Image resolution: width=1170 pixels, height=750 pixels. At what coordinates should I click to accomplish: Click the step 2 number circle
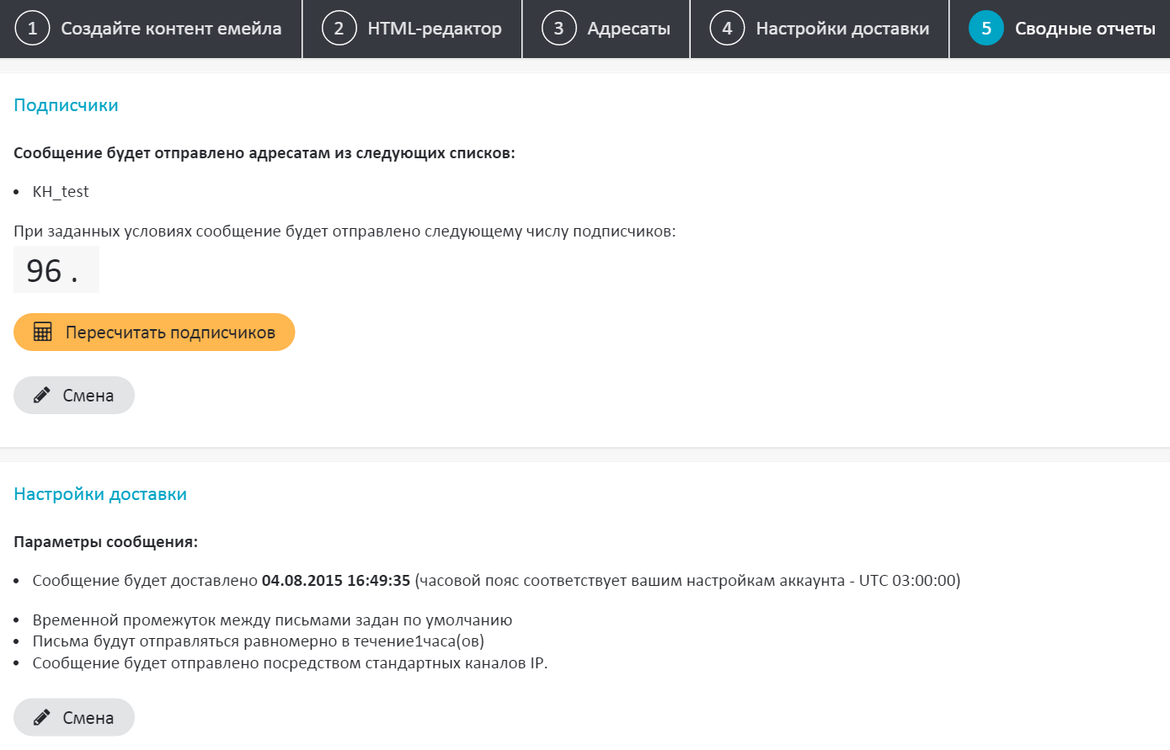(339, 29)
